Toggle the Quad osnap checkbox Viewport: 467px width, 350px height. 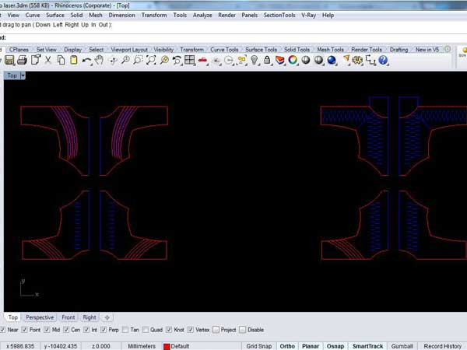(146, 330)
